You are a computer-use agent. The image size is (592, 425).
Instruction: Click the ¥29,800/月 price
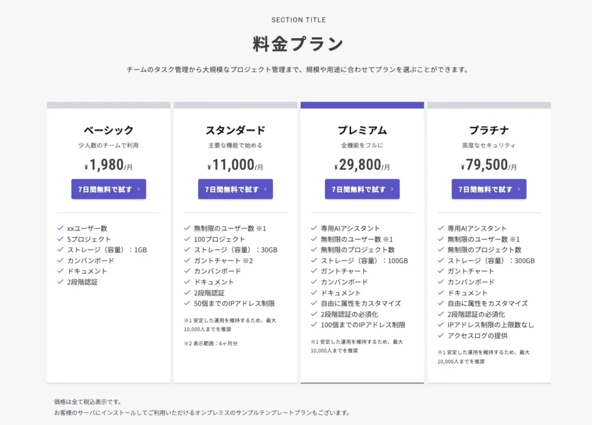tap(362, 165)
